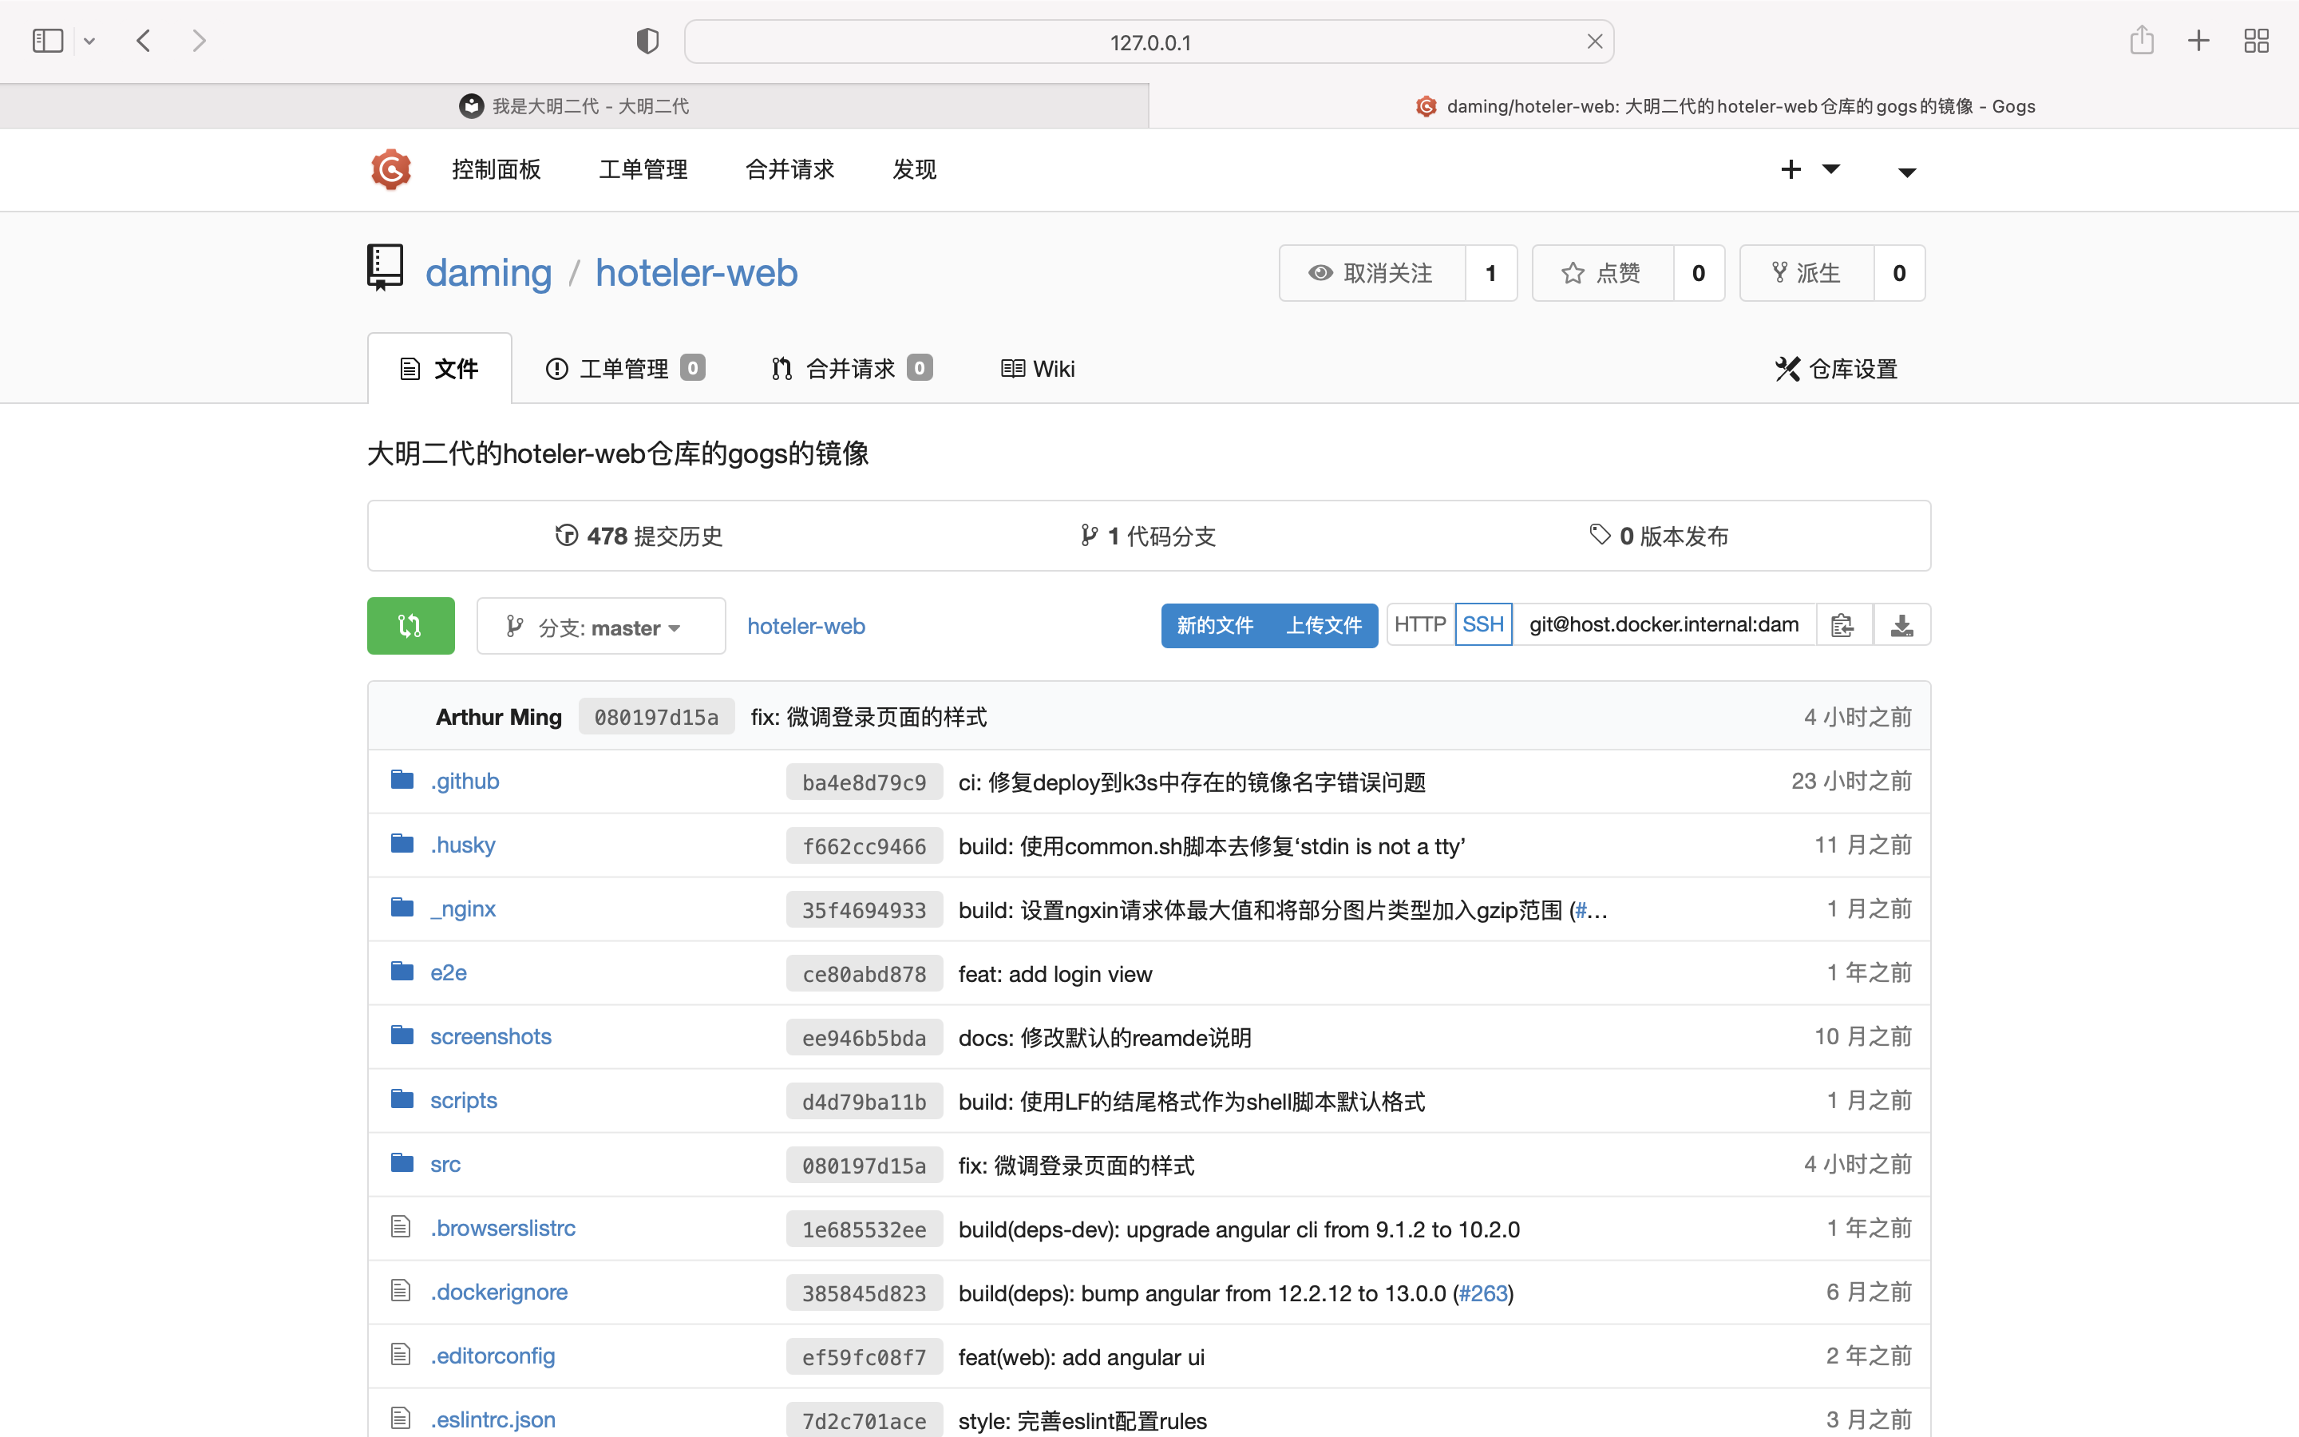This screenshot has width=2299, height=1437.
Task: Toggle the Safari sidebar icon
Action: [x=48, y=41]
